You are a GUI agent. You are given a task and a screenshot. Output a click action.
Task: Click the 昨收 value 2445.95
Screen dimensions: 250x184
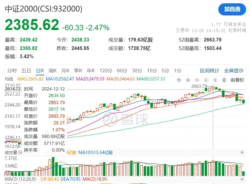(x=80, y=48)
